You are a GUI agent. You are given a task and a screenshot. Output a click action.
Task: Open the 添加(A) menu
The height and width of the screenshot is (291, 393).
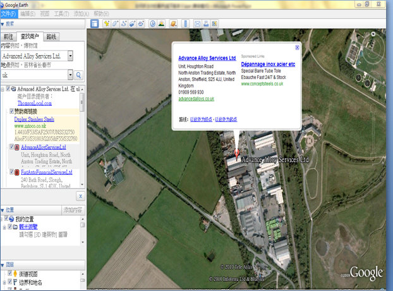coord(82,14)
